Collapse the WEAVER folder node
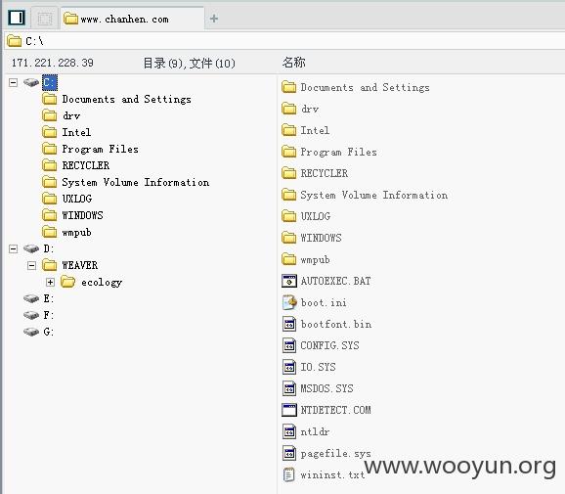565x494 pixels. coord(31,266)
